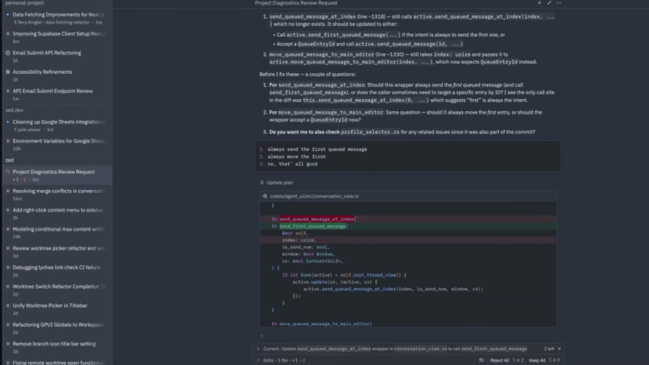Click the Project Diagnostics Review Request title
This screenshot has width=649, height=365.
[295, 3]
